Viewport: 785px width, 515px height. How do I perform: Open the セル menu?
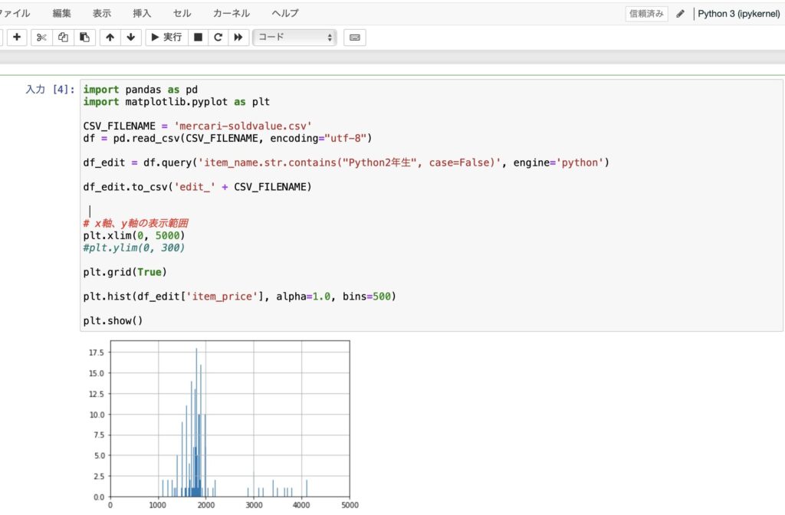tap(182, 13)
